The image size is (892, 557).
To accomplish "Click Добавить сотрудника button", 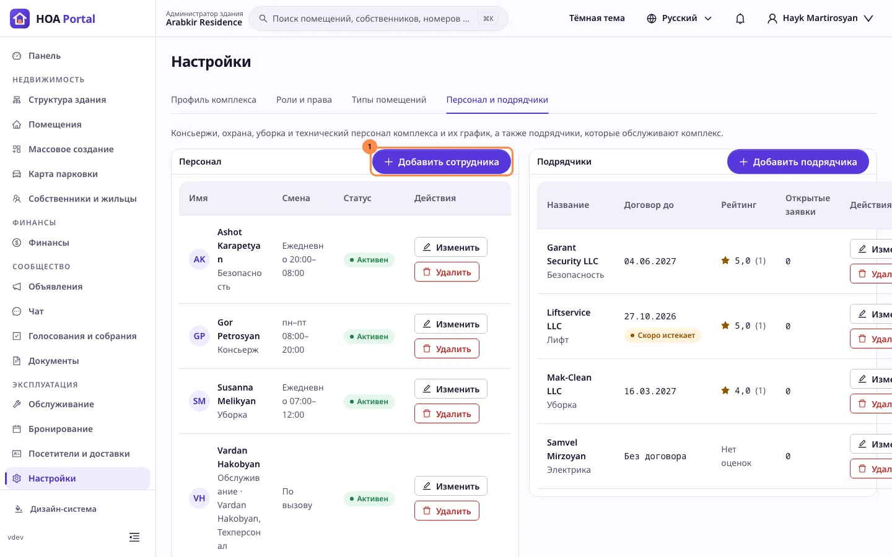I will click(x=442, y=162).
